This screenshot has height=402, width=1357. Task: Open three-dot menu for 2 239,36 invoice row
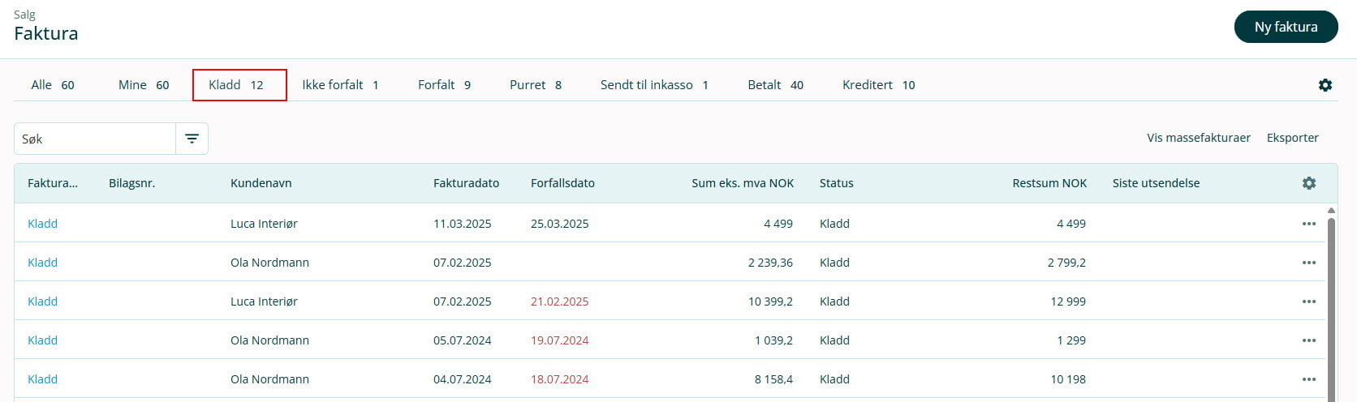pyautogui.click(x=1308, y=263)
